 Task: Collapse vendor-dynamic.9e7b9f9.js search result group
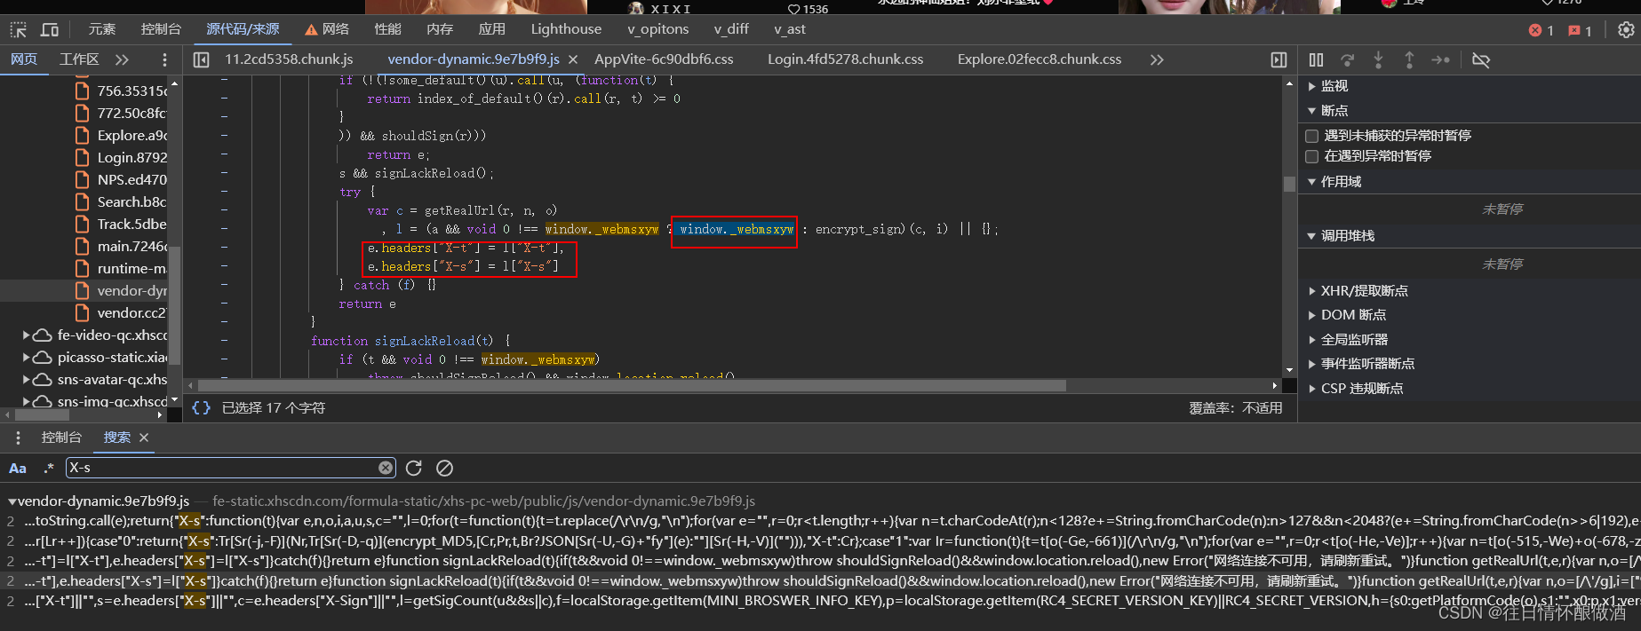click(12, 501)
